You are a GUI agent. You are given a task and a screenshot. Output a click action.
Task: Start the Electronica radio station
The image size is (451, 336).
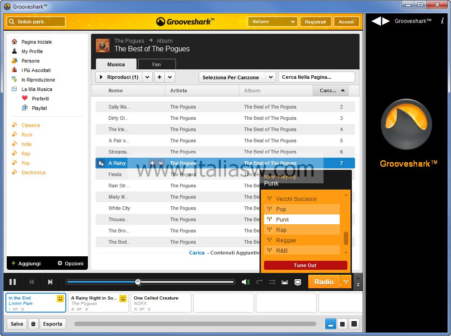33,173
